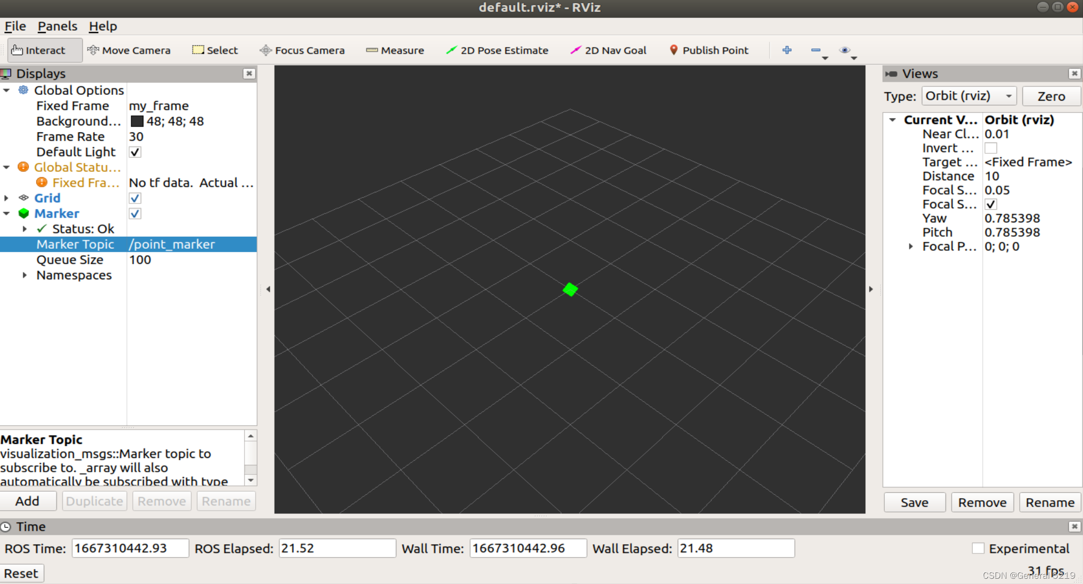
Task: Open the File menu
Action: [15, 25]
